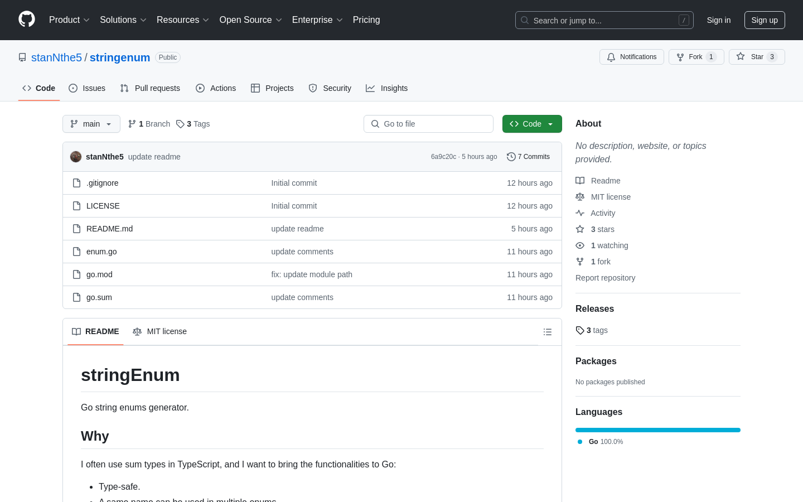The height and width of the screenshot is (502, 803).
Task: Click the Notifications bell icon
Action: (611, 57)
